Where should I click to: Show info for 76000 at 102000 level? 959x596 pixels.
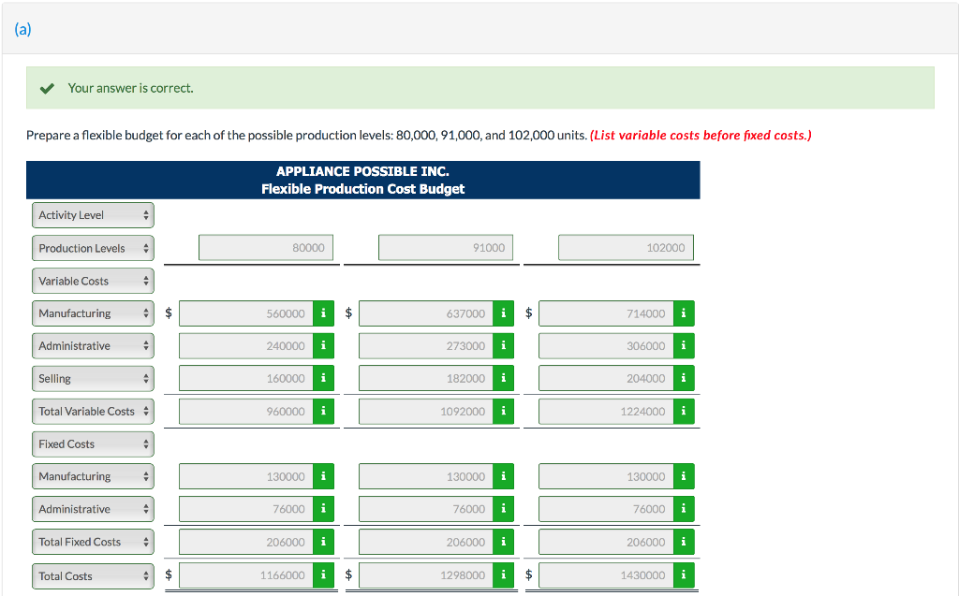pos(683,509)
